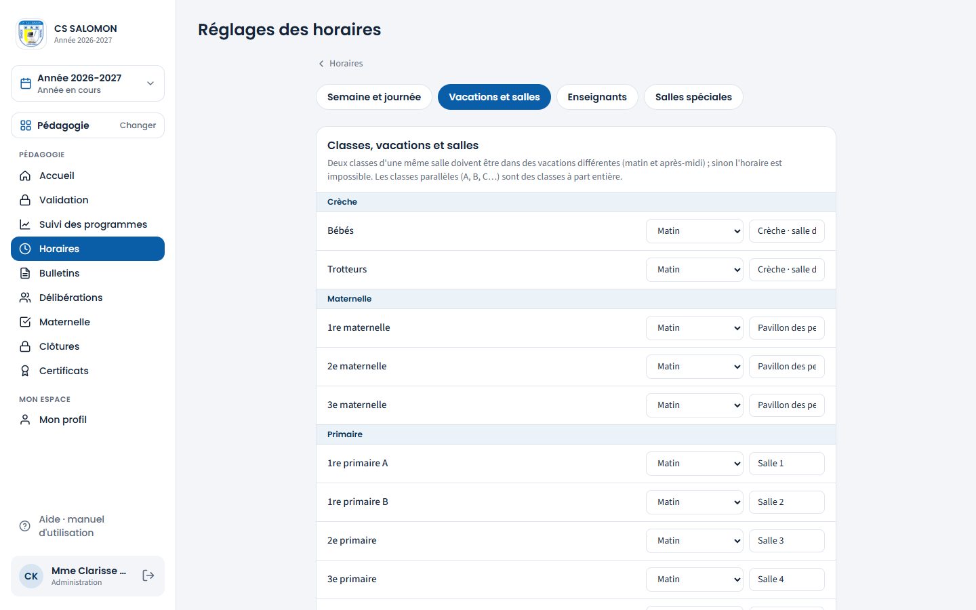Edit the Salle 3 room field
976x610 pixels.
click(787, 541)
